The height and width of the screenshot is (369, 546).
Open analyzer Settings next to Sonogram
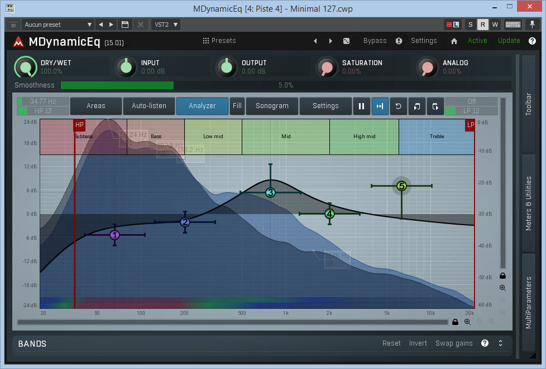(325, 106)
